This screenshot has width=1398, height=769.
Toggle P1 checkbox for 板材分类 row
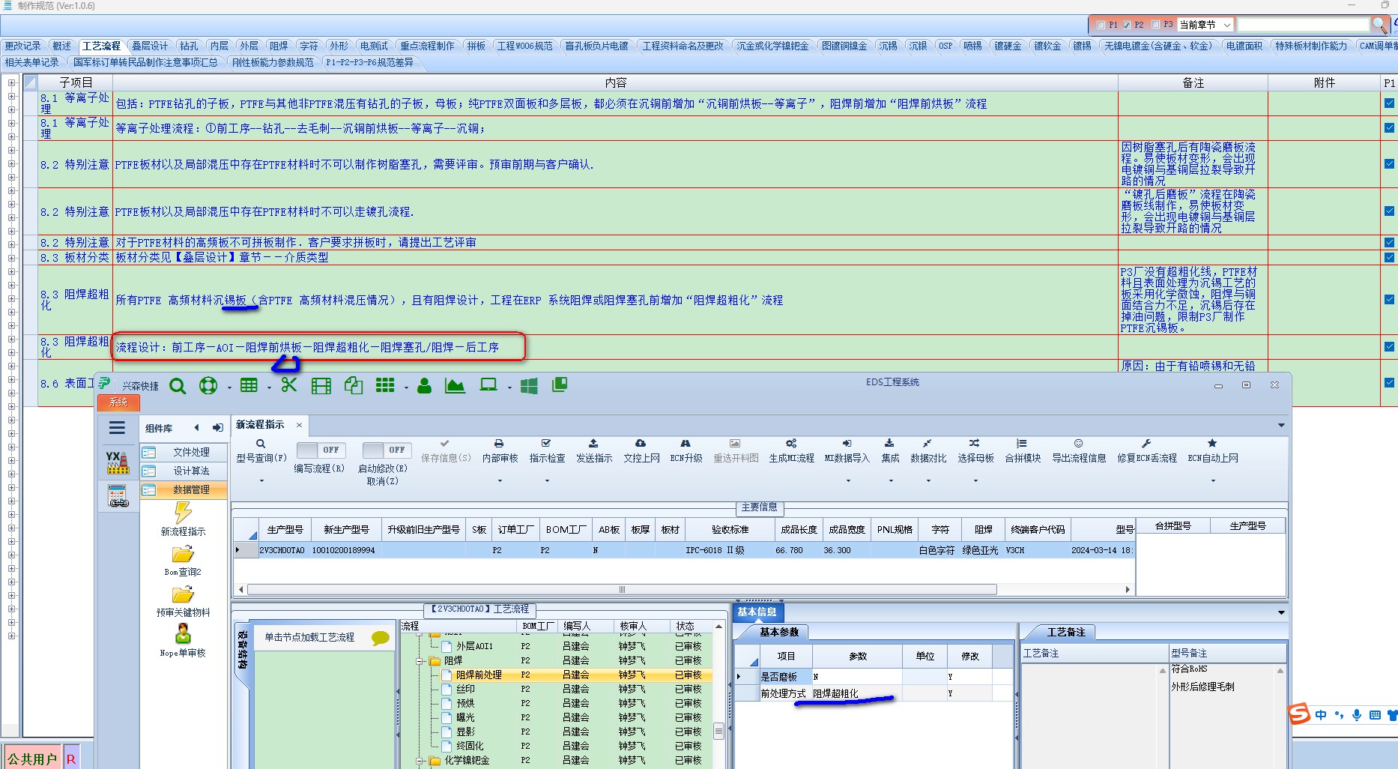[x=1389, y=257]
